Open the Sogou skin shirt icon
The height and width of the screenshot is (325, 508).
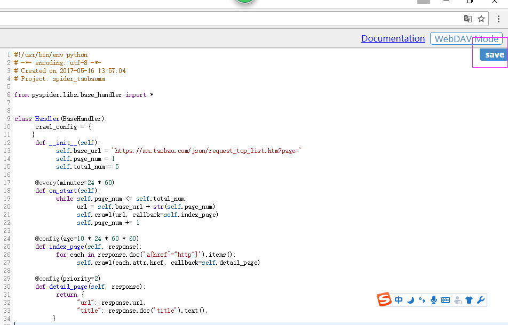[469, 300]
